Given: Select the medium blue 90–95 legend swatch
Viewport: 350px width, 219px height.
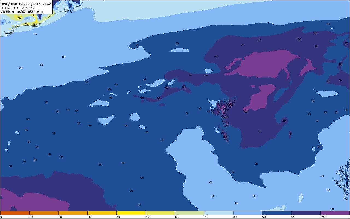Looking at the screenshot, I should (x=277, y=213).
